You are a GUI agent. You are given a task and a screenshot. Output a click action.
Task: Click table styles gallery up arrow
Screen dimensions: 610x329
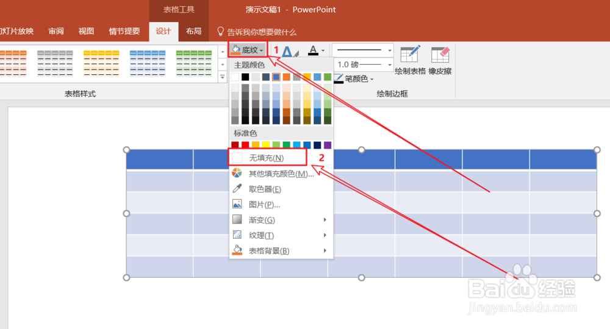coord(223,51)
